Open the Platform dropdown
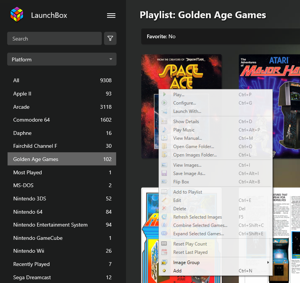This screenshot has width=300, height=283. [62, 59]
